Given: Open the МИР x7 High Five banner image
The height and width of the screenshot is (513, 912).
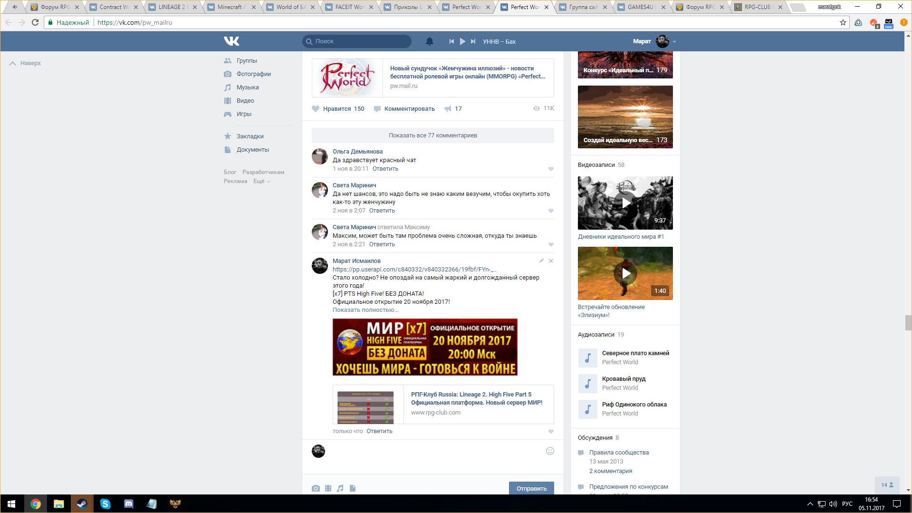Looking at the screenshot, I should tap(425, 347).
